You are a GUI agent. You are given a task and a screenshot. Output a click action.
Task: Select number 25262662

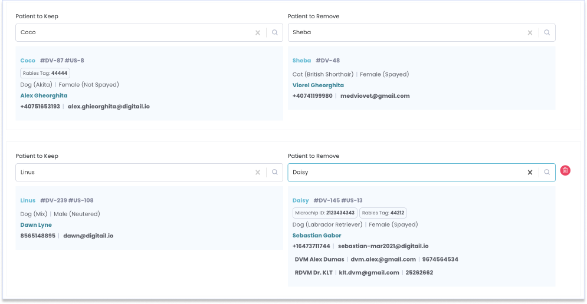pos(419,273)
